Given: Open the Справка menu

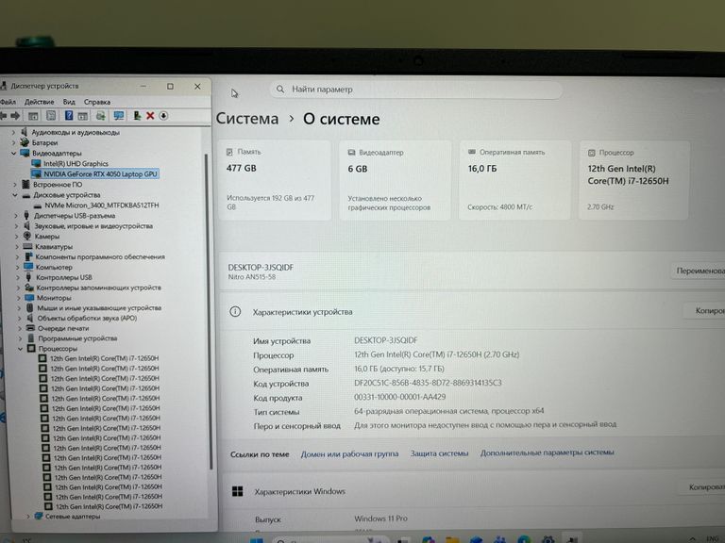Looking at the screenshot, I should pos(97,102).
